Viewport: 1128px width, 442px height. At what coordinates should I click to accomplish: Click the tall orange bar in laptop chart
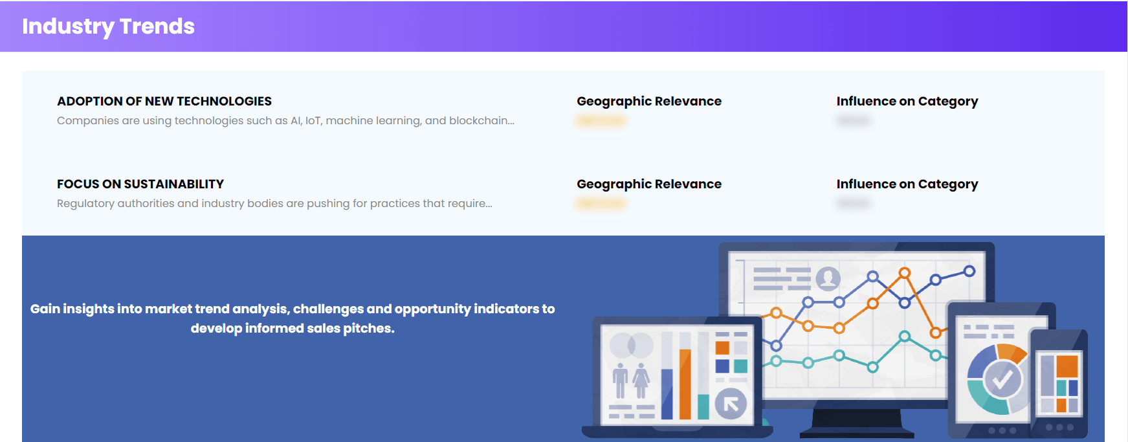(685, 383)
